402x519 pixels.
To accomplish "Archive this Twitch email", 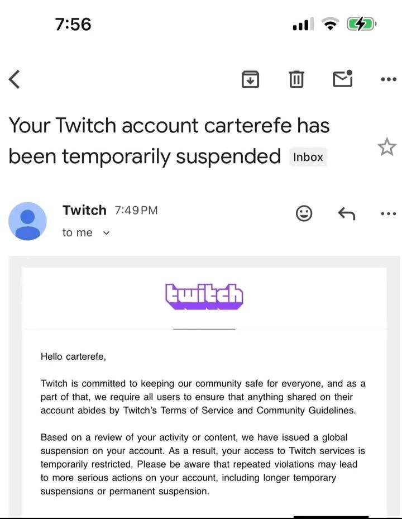I will pyautogui.click(x=251, y=79).
